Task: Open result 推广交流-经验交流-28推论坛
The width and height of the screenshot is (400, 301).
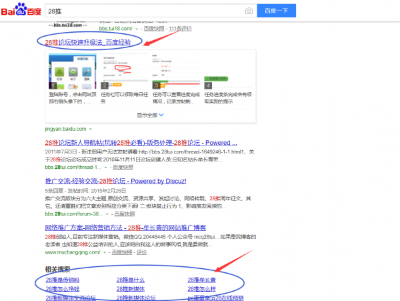Action: tap(115, 181)
